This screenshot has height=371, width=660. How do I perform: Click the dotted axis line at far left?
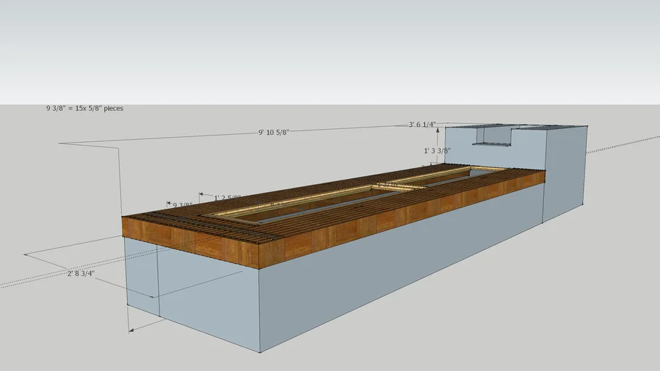(15, 283)
